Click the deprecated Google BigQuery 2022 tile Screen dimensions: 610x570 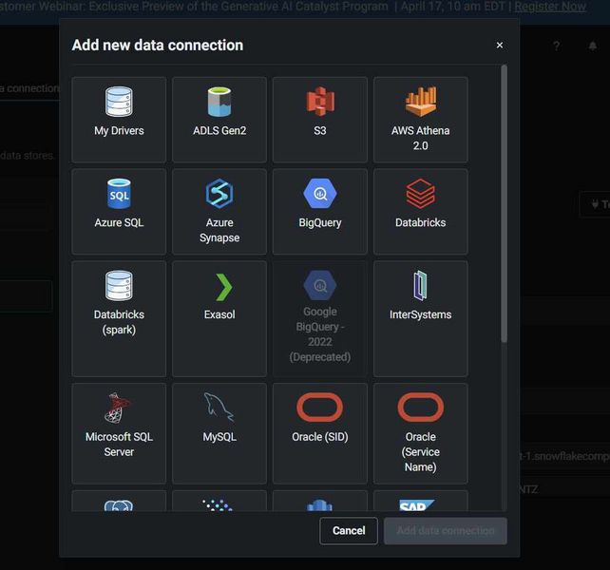320,318
